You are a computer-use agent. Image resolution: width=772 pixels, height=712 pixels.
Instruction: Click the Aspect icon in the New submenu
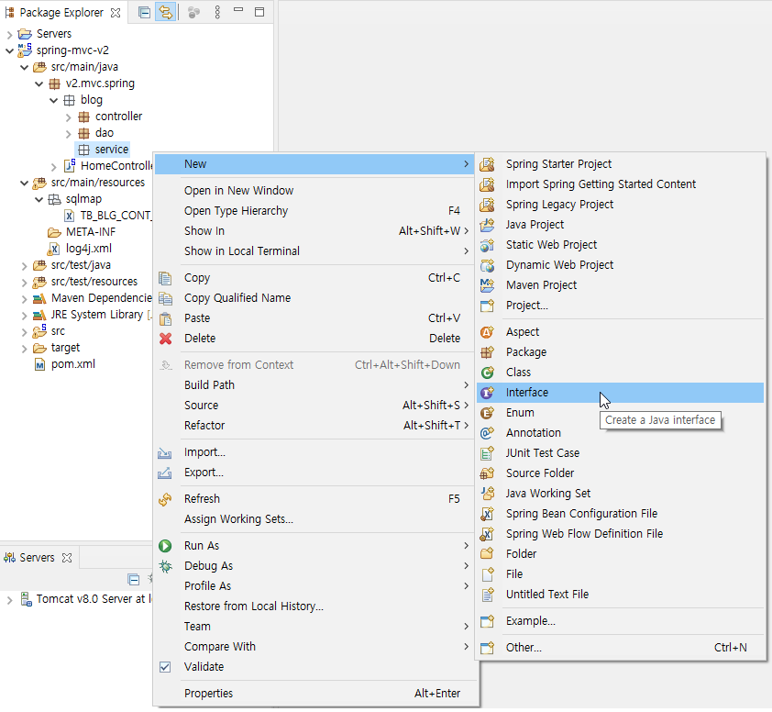[x=487, y=332]
